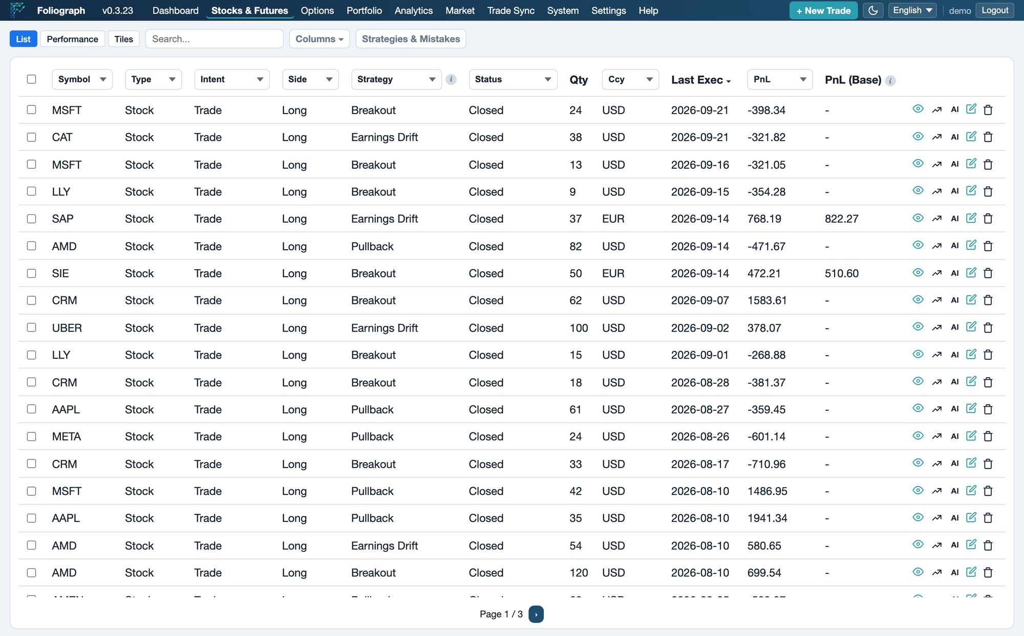1024x636 pixels.
Task: Sort by Last Exec column header
Action: click(701, 80)
